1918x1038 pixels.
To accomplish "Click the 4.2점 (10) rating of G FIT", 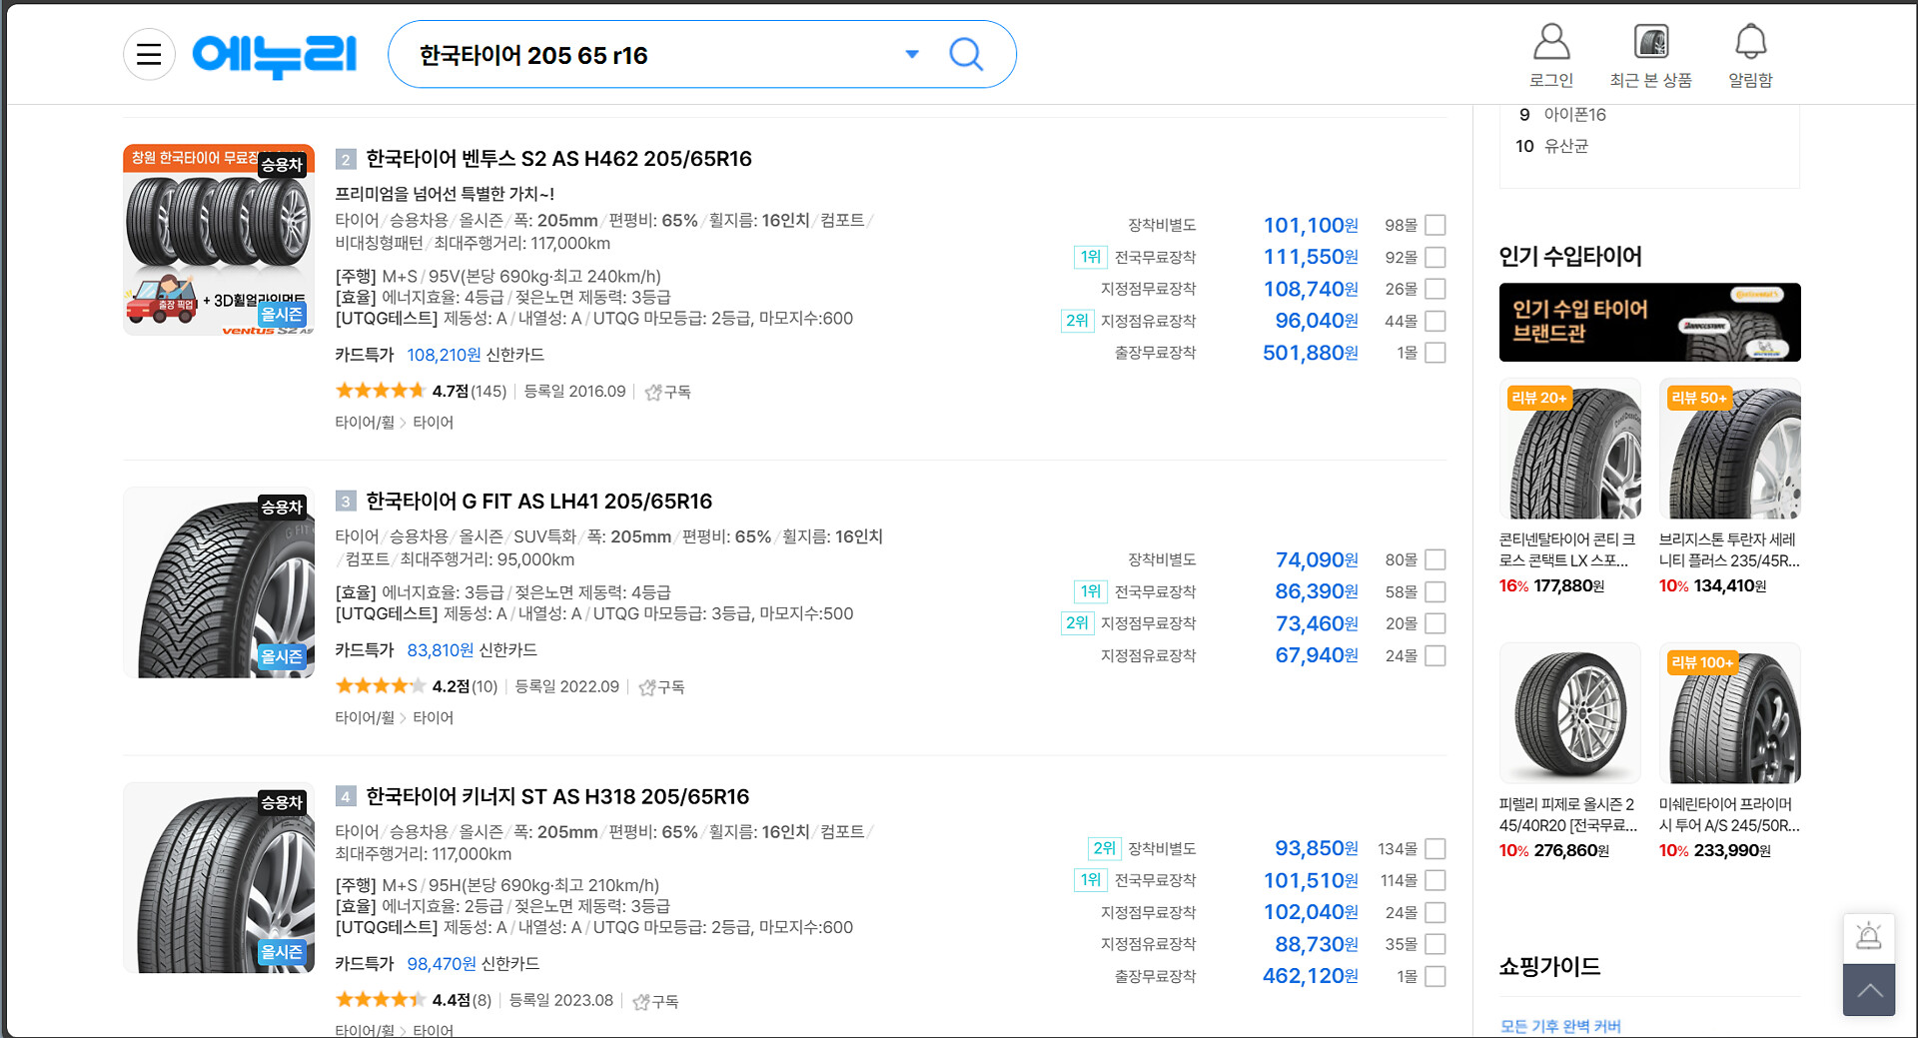I will click(x=417, y=687).
